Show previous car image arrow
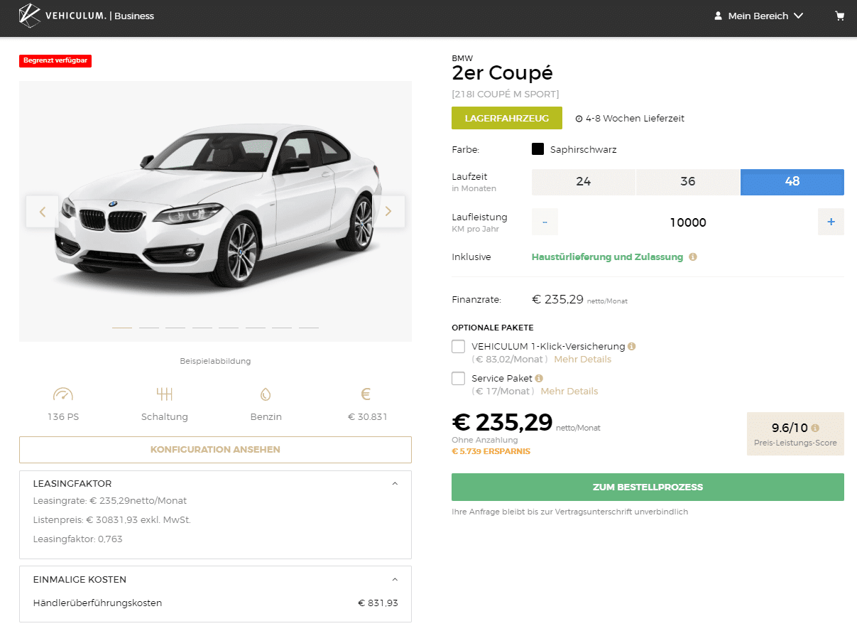 [43, 211]
